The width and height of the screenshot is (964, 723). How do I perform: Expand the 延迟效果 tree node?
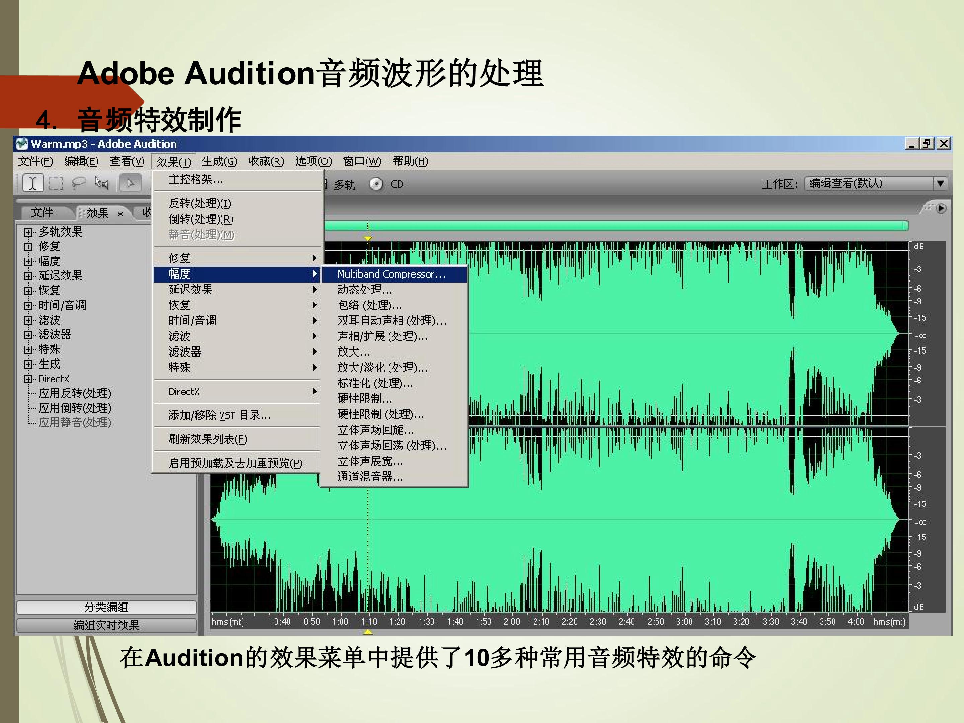pyautogui.click(x=28, y=276)
